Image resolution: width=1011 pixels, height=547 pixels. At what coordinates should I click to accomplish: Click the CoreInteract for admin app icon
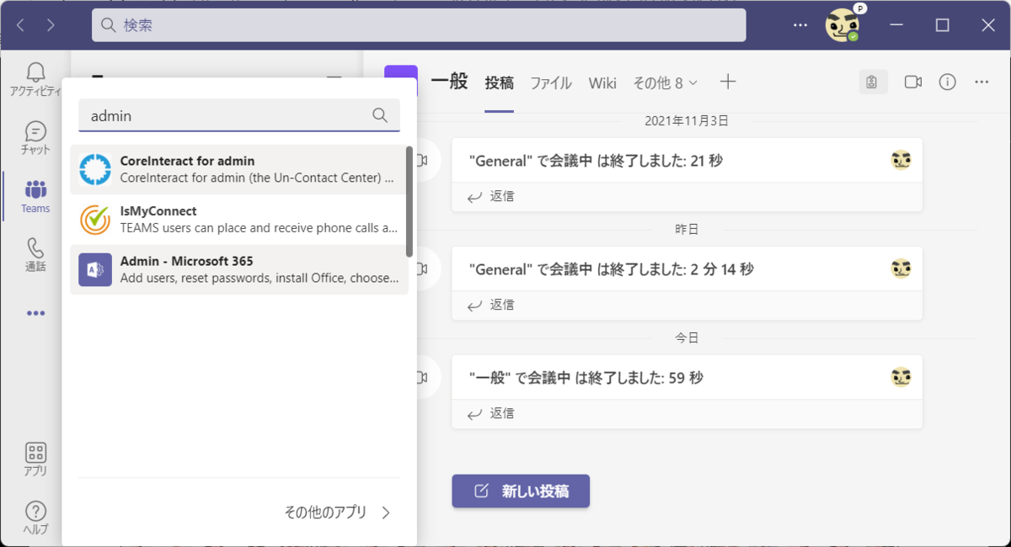tap(95, 169)
